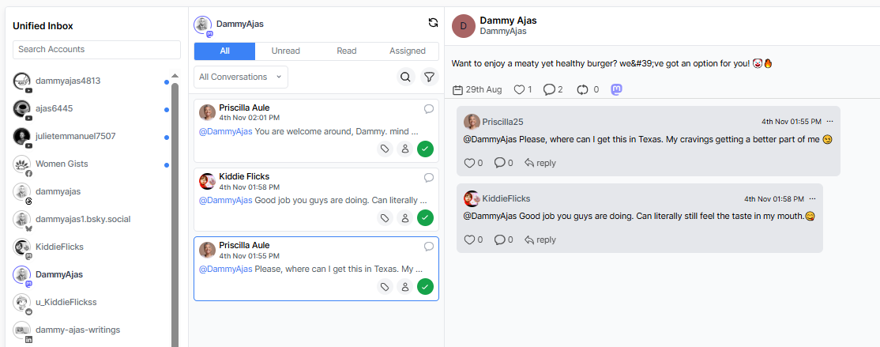
Task: Click the refresh conversations icon
Action: 433,23
